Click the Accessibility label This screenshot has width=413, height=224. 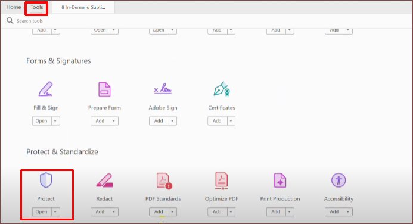coord(339,199)
